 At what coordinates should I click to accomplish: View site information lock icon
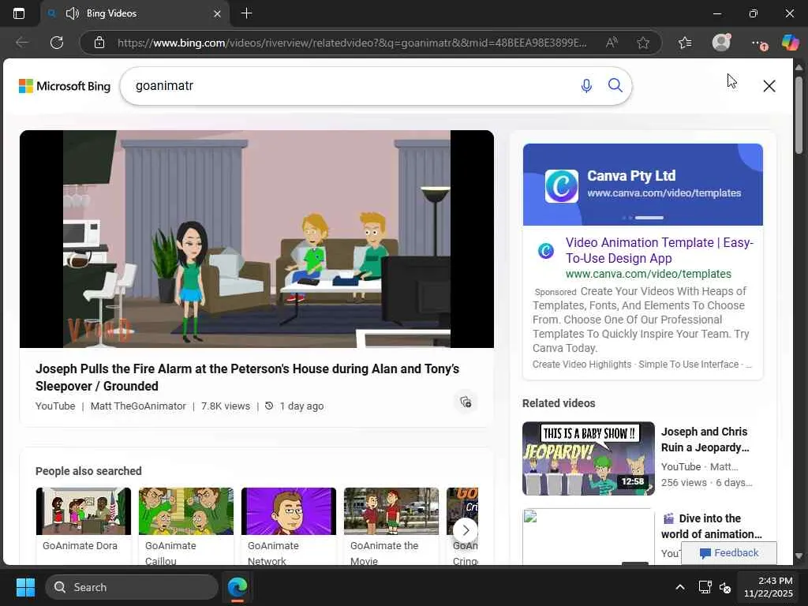(99, 43)
